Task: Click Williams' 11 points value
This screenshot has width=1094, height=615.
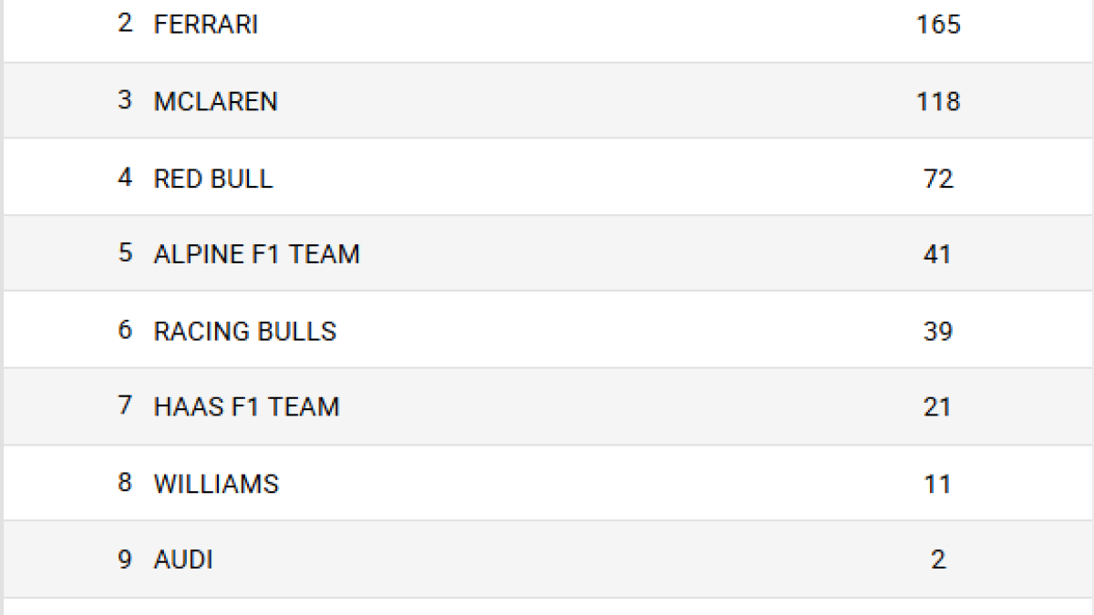Action: click(x=938, y=483)
